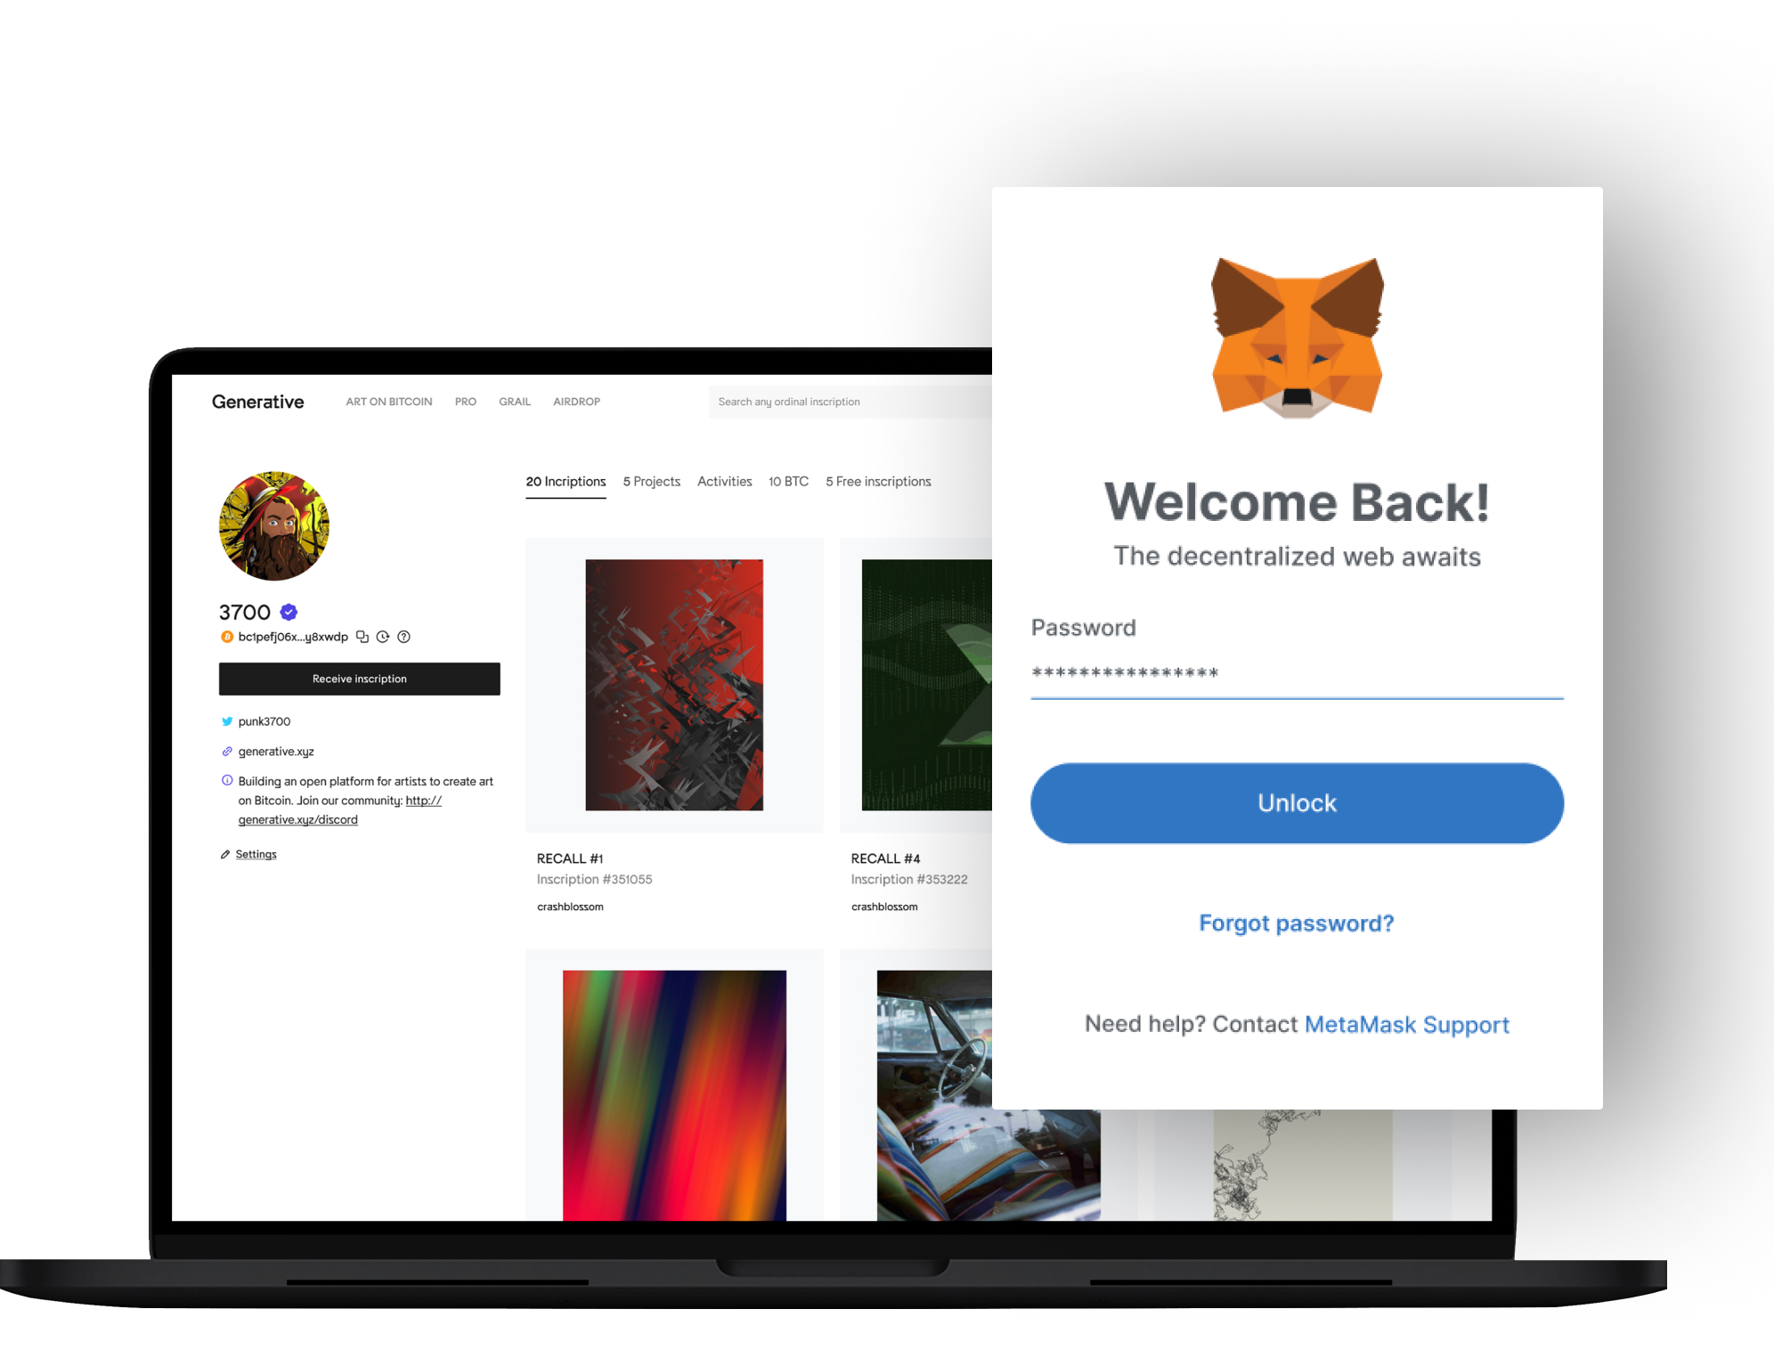
Task: Click the 5 Free inscriptions tab
Action: pyautogui.click(x=878, y=481)
